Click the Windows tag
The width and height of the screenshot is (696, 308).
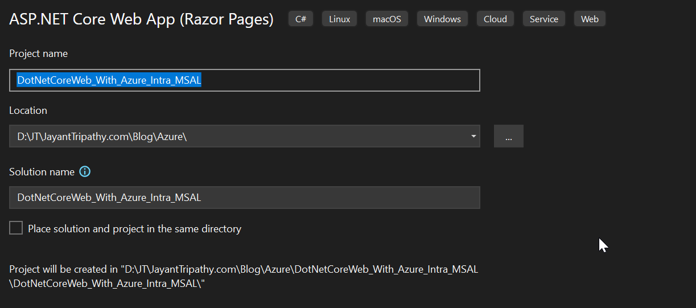442,19
